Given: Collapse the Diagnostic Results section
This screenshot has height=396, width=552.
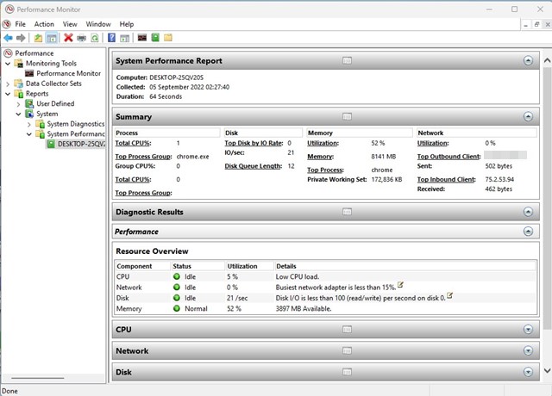Looking at the screenshot, I should pos(528,212).
